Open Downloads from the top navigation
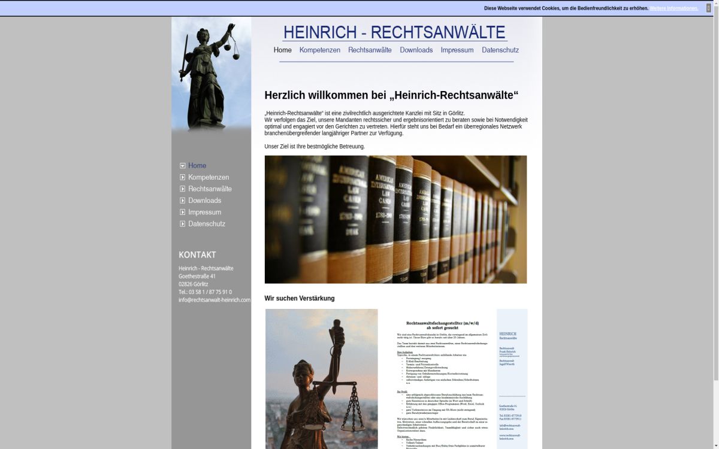719x449 pixels. (416, 50)
